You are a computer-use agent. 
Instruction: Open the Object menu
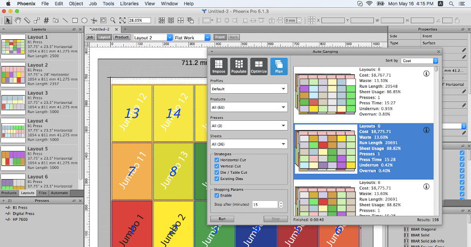point(76,3)
